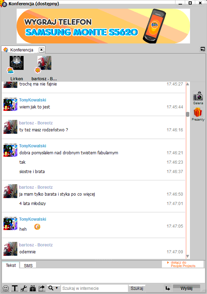Click bartosz participant avatar at top

click(x=44, y=63)
